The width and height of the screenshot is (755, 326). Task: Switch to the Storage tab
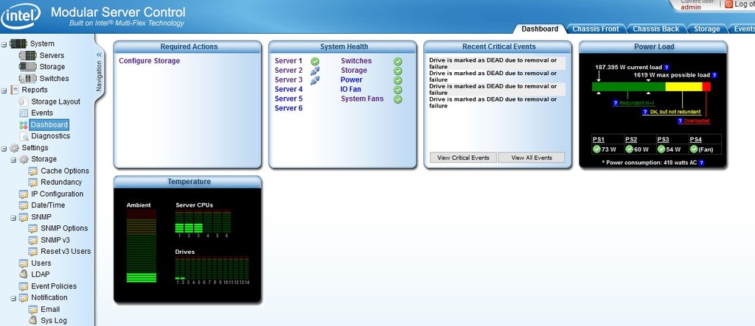tap(706, 29)
